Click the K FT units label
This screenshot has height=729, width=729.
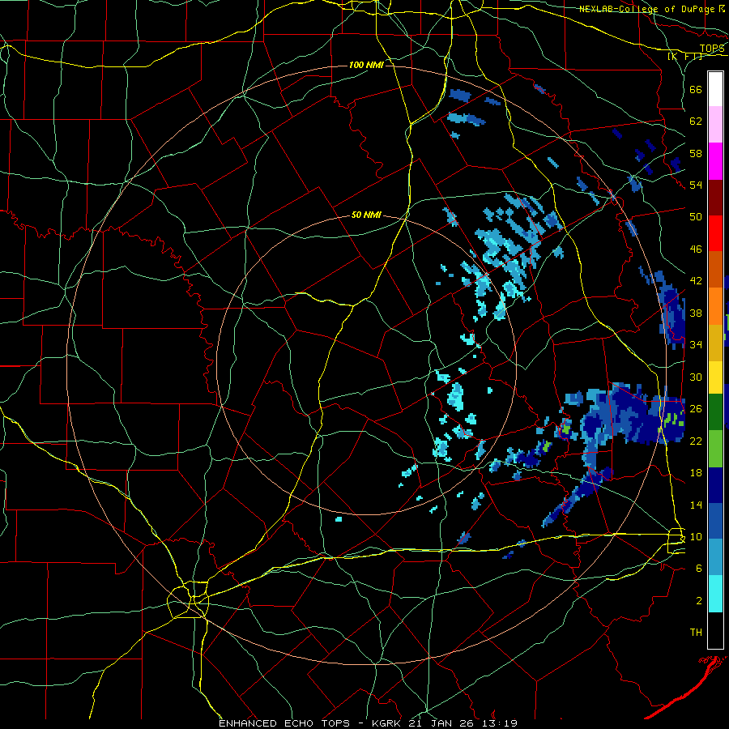(x=684, y=57)
